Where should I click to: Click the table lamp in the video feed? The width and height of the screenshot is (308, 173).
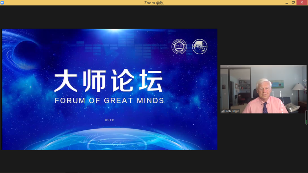click(298, 87)
